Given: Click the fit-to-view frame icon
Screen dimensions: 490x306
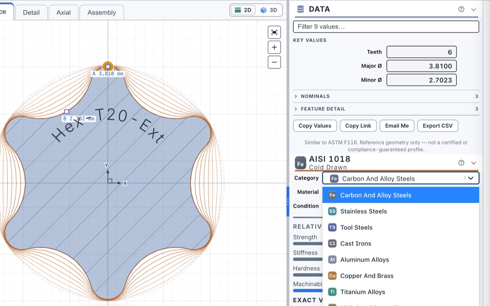Looking at the screenshot, I should 274,32.
